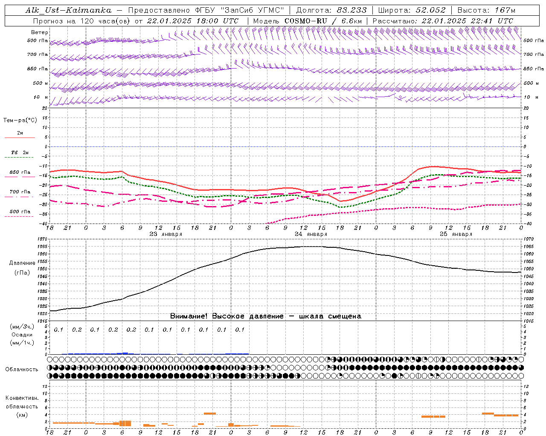Click the Облачность cloud cover label
The width and height of the screenshot is (546, 436).
(x=22, y=370)
